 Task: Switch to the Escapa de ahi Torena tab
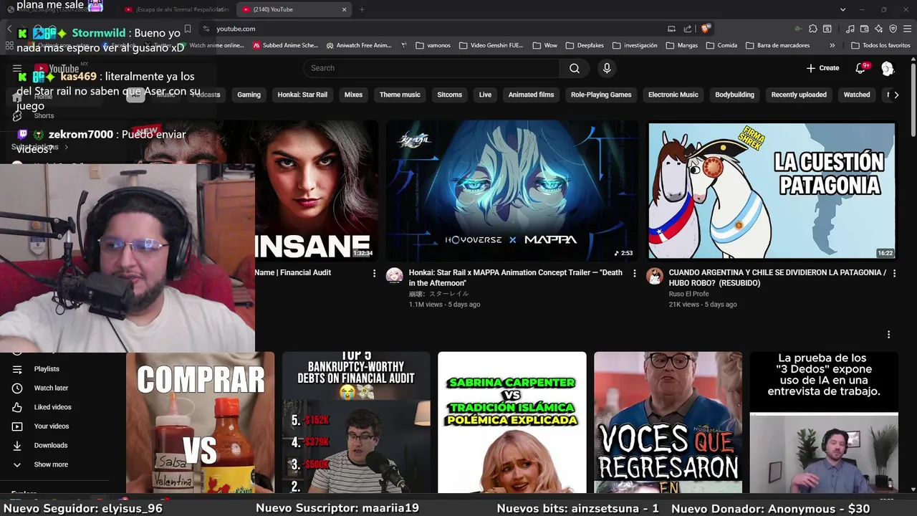[176, 9]
